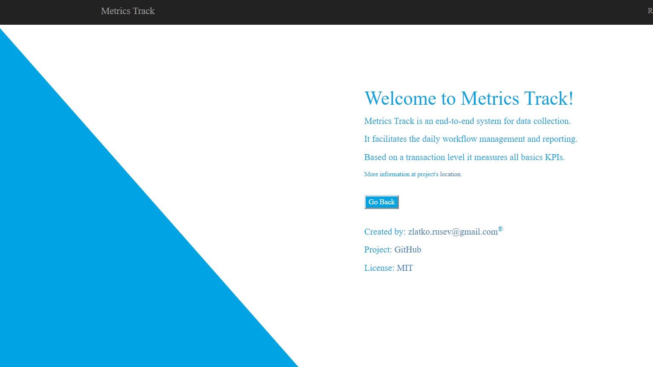Screen dimensions: 653x367
Task: Click the License: label
Action: coord(379,268)
